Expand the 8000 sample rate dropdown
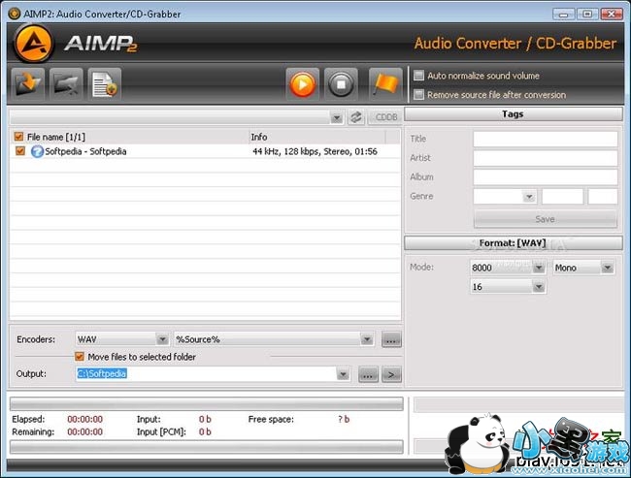 [537, 268]
